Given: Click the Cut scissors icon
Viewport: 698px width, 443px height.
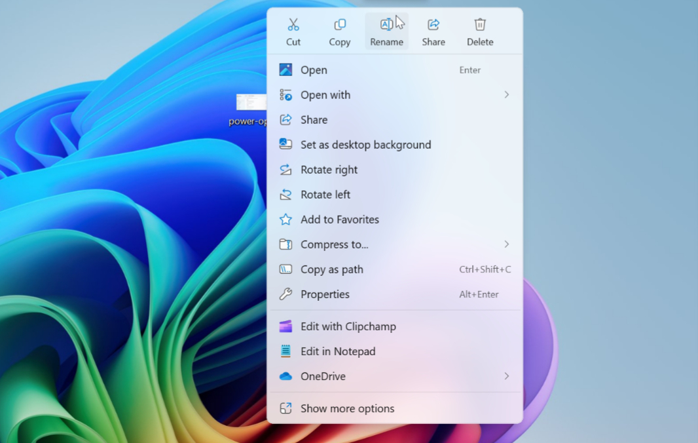Looking at the screenshot, I should click(293, 25).
